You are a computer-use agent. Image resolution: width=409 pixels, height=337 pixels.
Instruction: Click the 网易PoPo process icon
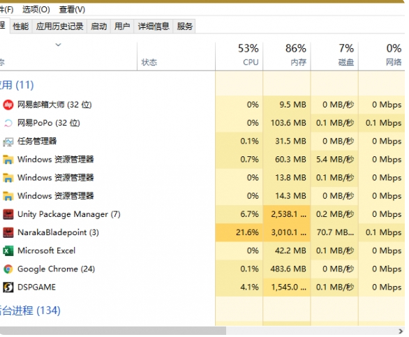(x=8, y=123)
